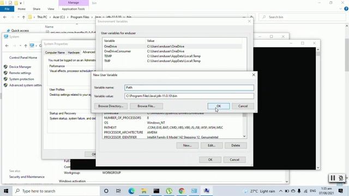Launch Microsoft Edge from taskbar
Viewport: 349px width, 196px height.
point(131,191)
